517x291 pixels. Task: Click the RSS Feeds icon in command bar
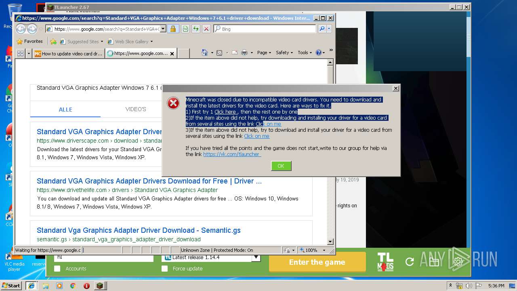click(219, 53)
